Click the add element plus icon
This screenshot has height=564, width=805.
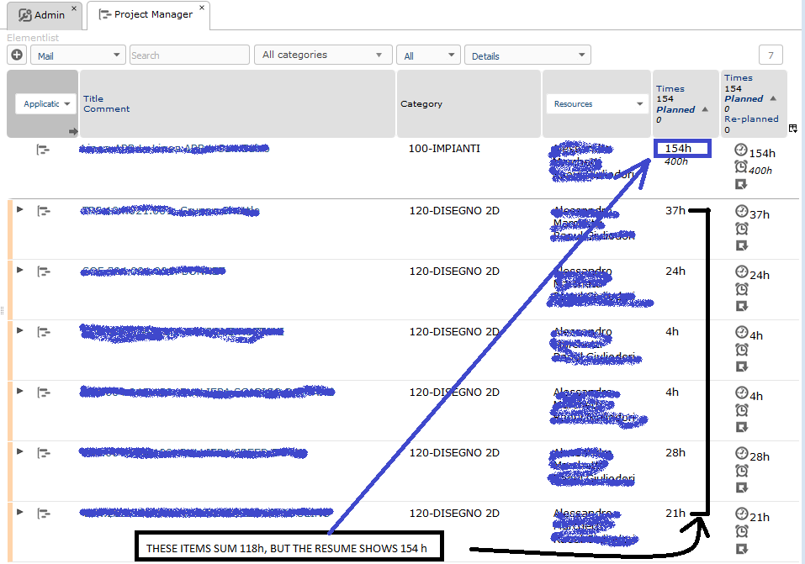[17, 55]
